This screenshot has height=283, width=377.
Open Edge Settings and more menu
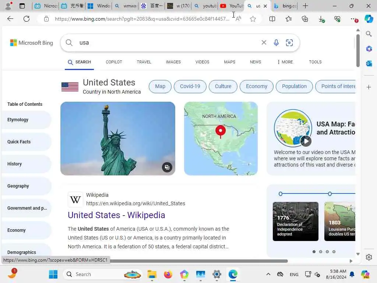tap(354, 19)
